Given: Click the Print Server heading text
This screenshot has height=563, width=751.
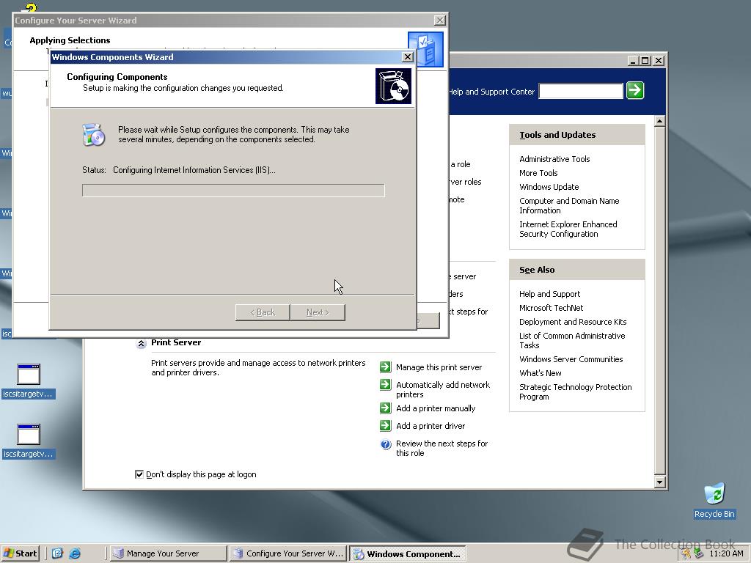Looking at the screenshot, I should pos(176,342).
